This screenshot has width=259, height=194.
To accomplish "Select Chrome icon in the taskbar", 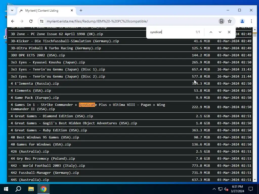I will (44, 189).
